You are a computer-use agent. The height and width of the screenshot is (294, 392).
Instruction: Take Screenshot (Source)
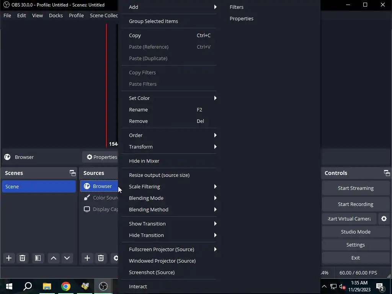click(169, 272)
